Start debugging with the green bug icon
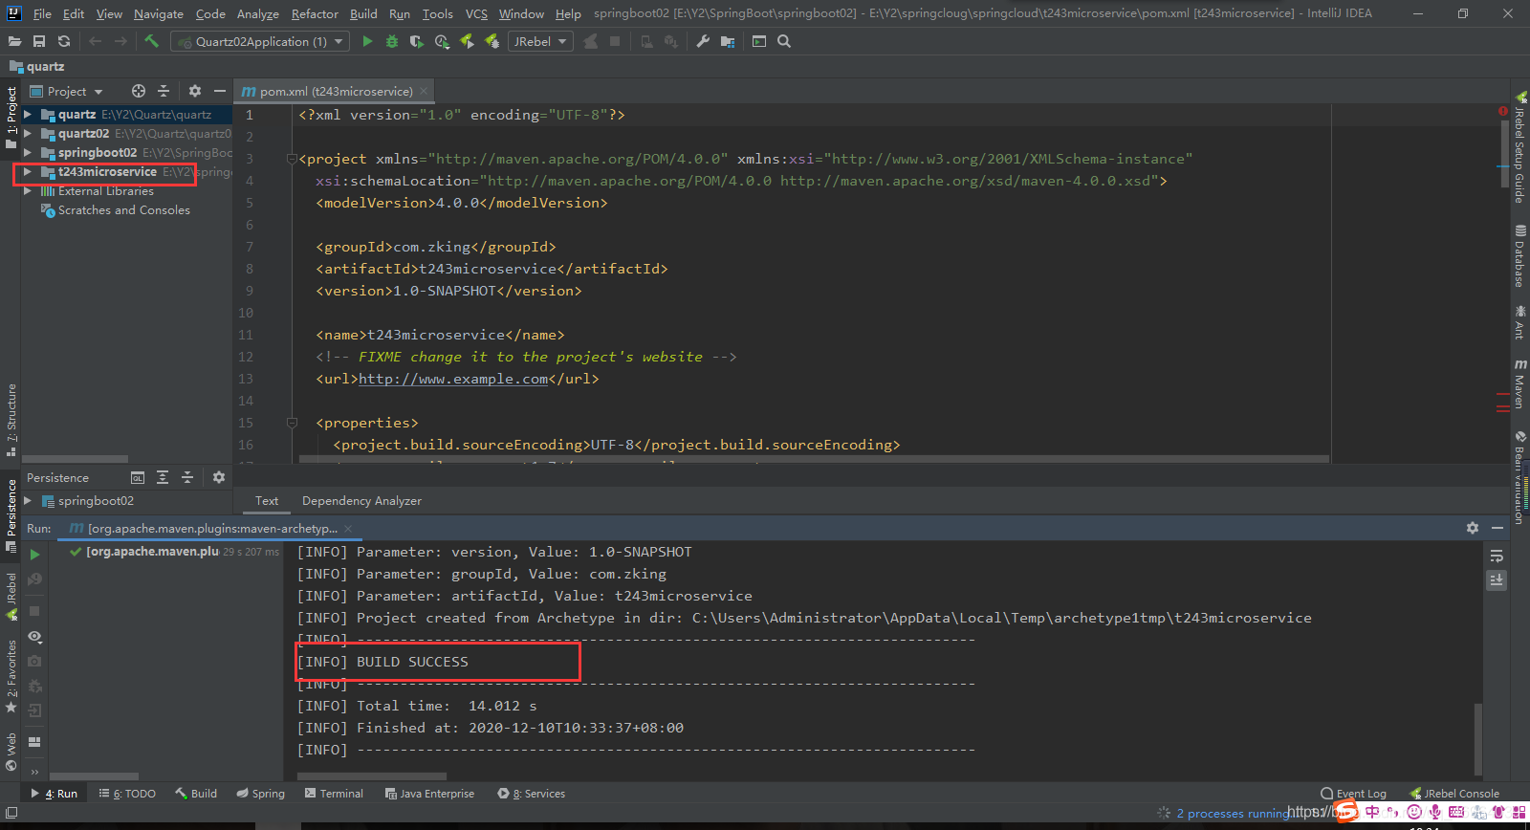This screenshot has width=1530, height=830. point(392,41)
